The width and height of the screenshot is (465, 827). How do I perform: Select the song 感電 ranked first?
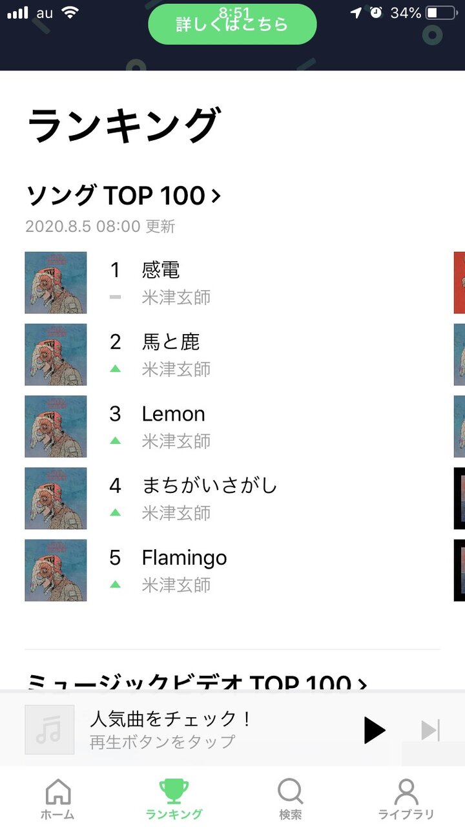click(x=232, y=282)
